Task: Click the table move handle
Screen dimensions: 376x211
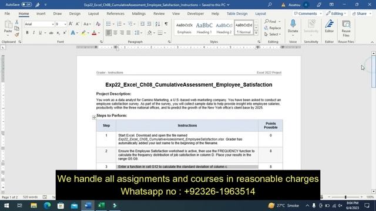Action: coord(94,117)
